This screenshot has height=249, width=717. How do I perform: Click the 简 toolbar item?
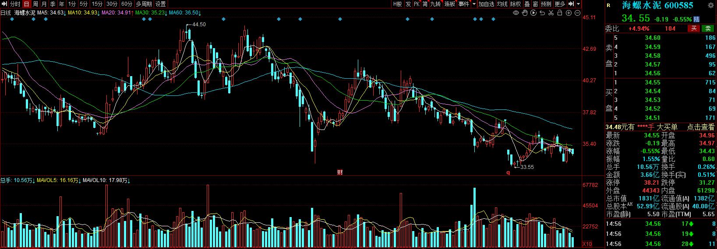pos(425,4)
